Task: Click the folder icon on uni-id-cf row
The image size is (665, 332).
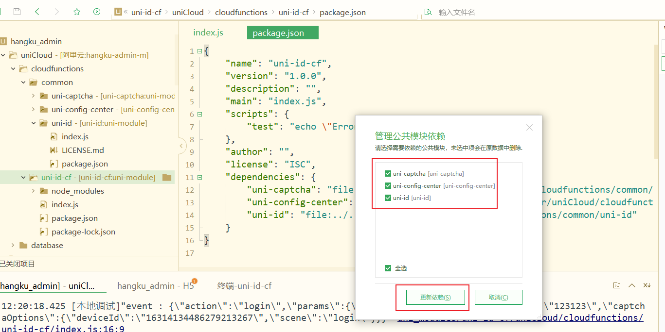Action: (x=167, y=178)
